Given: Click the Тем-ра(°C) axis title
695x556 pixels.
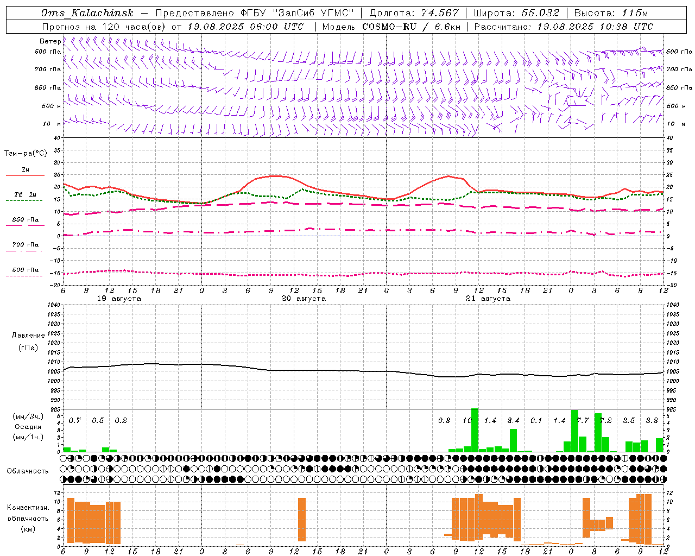Looking at the screenshot, I should 26,154.
